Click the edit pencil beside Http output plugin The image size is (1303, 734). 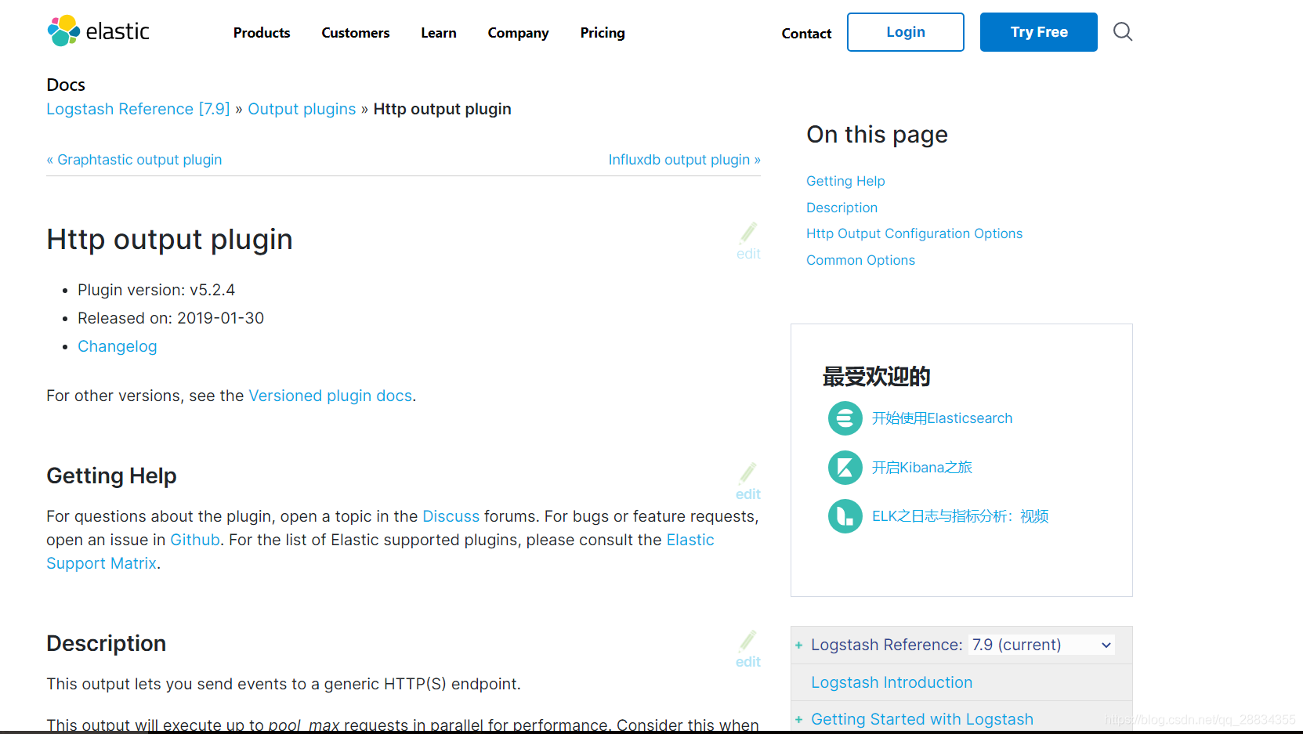pos(747,240)
